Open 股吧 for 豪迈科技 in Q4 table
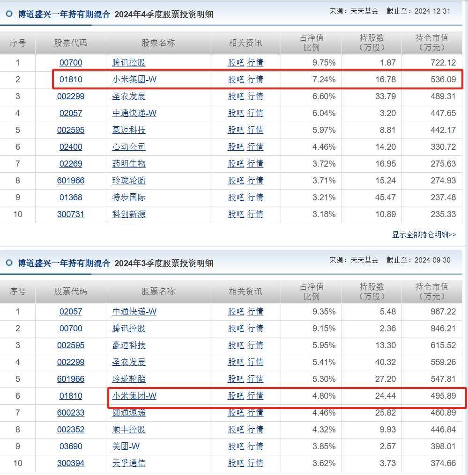The width and height of the screenshot is (468, 475). [236, 130]
